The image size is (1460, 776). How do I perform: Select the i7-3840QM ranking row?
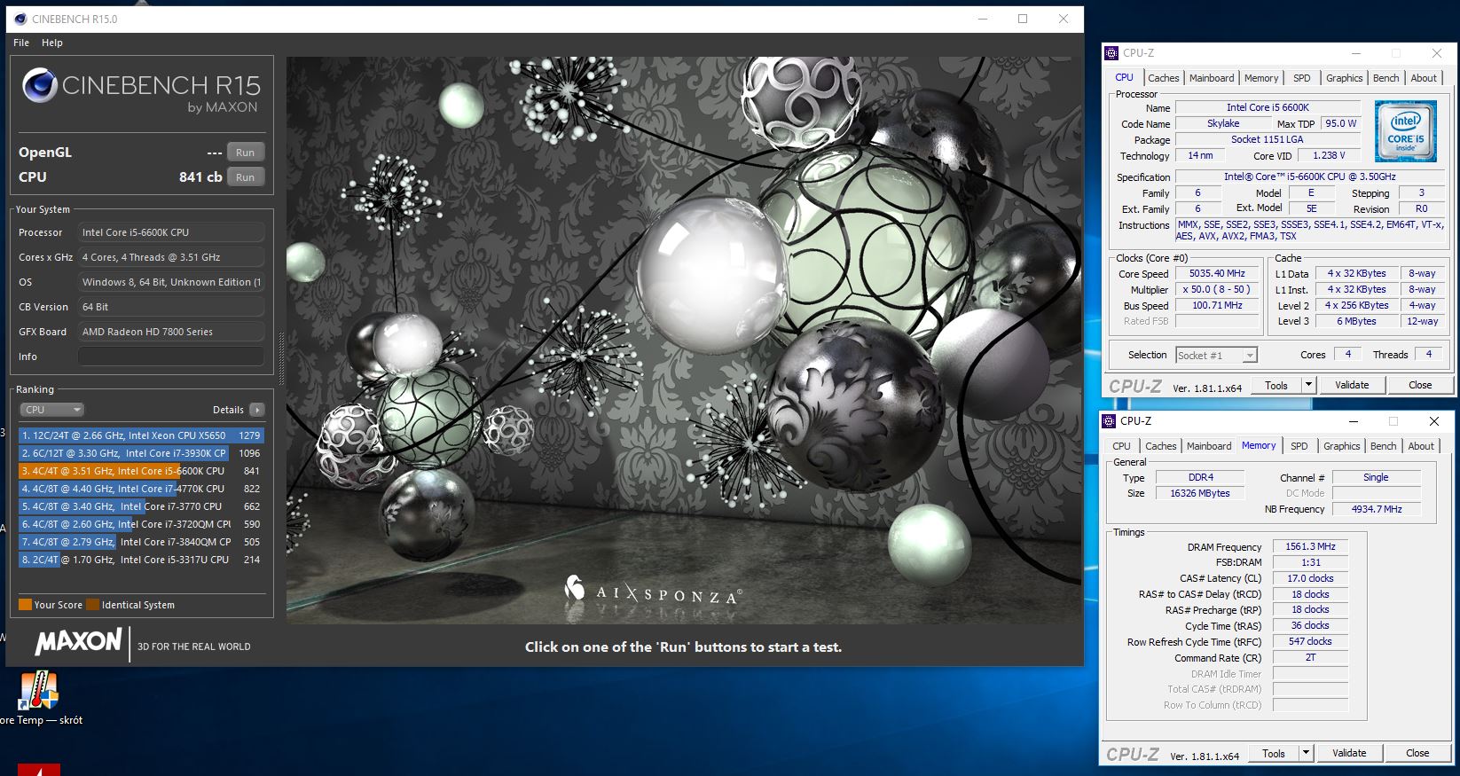(x=141, y=542)
